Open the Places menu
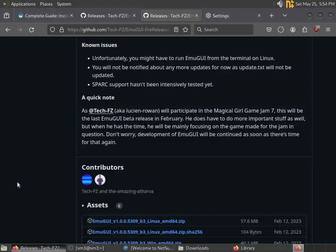This screenshot has height=252, width=336. tap(46, 4)
